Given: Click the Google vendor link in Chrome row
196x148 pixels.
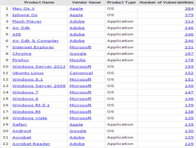Looking at the screenshot, I should pos(78,53).
